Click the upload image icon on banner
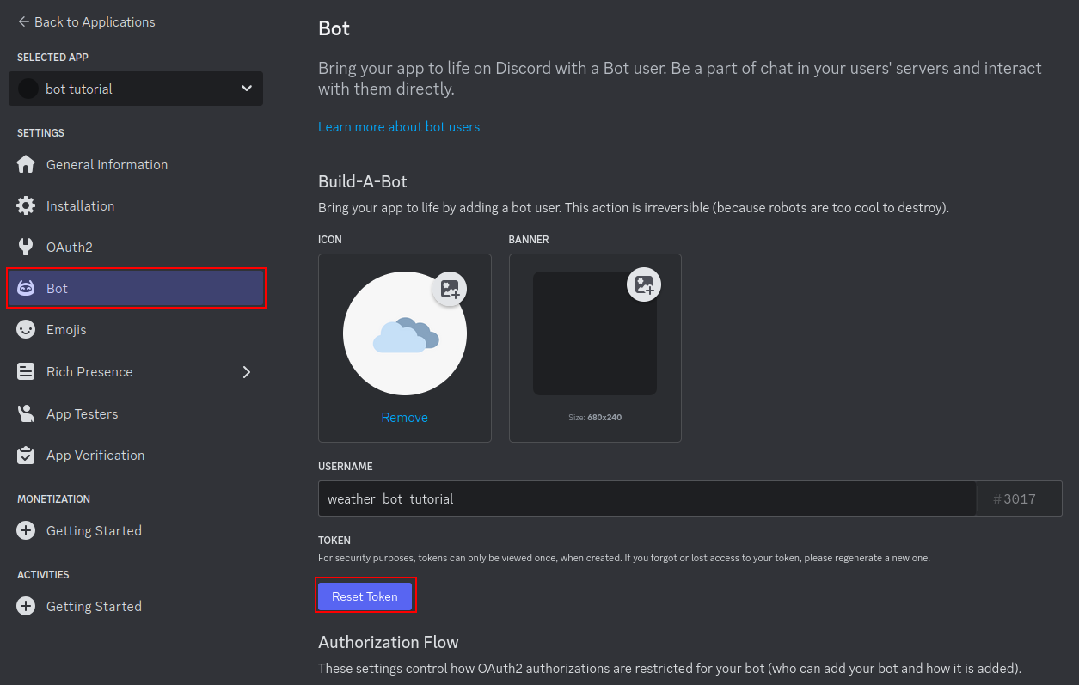 [x=644, y=284]
